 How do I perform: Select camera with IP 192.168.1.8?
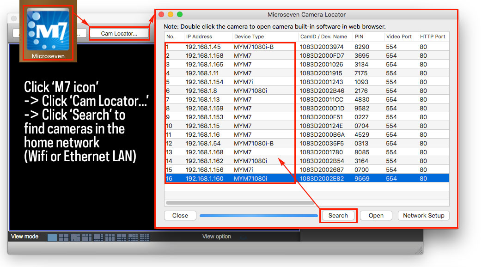201,91
